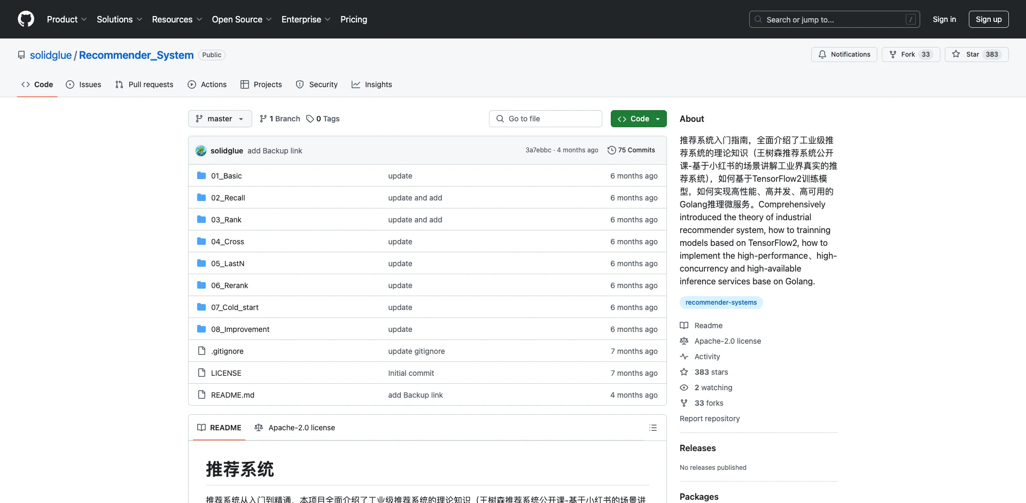View the 0 Tags link
The height and width of the screenshot is (503, 1026).
point(323,119)
